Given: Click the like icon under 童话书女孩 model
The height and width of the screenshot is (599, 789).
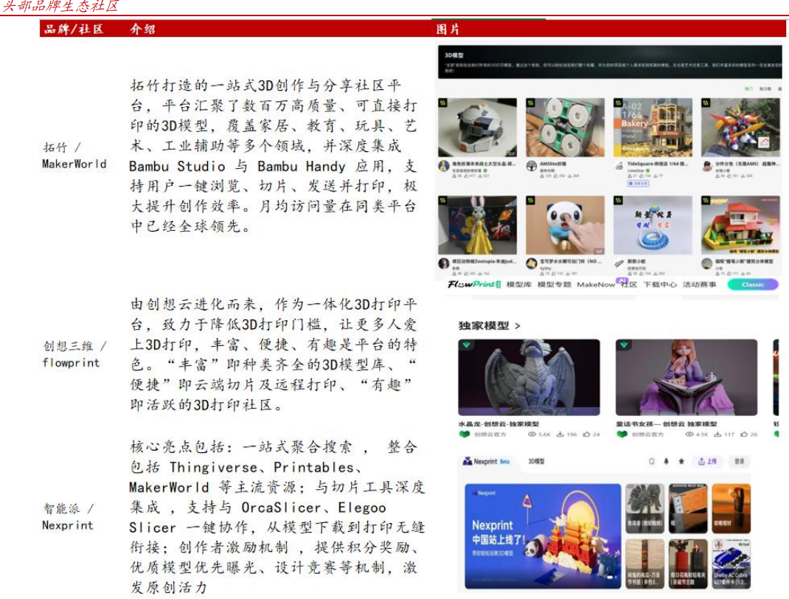Looking at the screenshot, I should [744, 434].
